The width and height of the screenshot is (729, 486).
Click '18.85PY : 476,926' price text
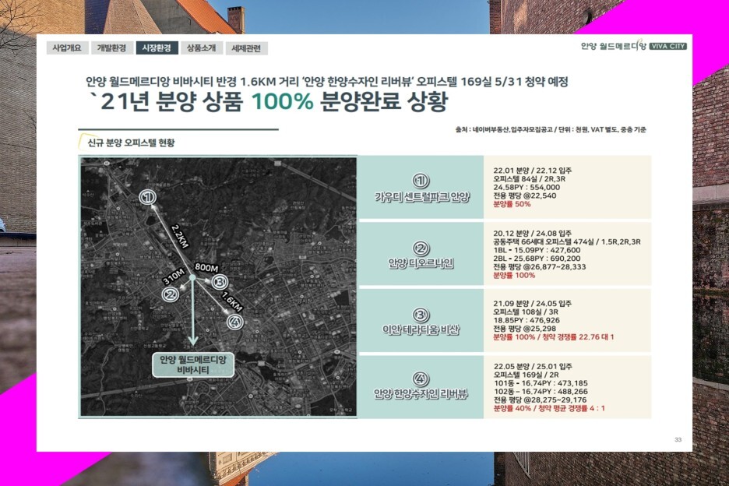[526, 320]
